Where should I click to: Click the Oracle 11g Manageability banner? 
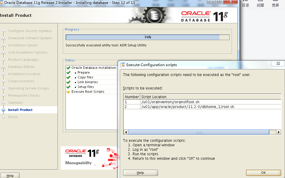[x=89, y=158]
